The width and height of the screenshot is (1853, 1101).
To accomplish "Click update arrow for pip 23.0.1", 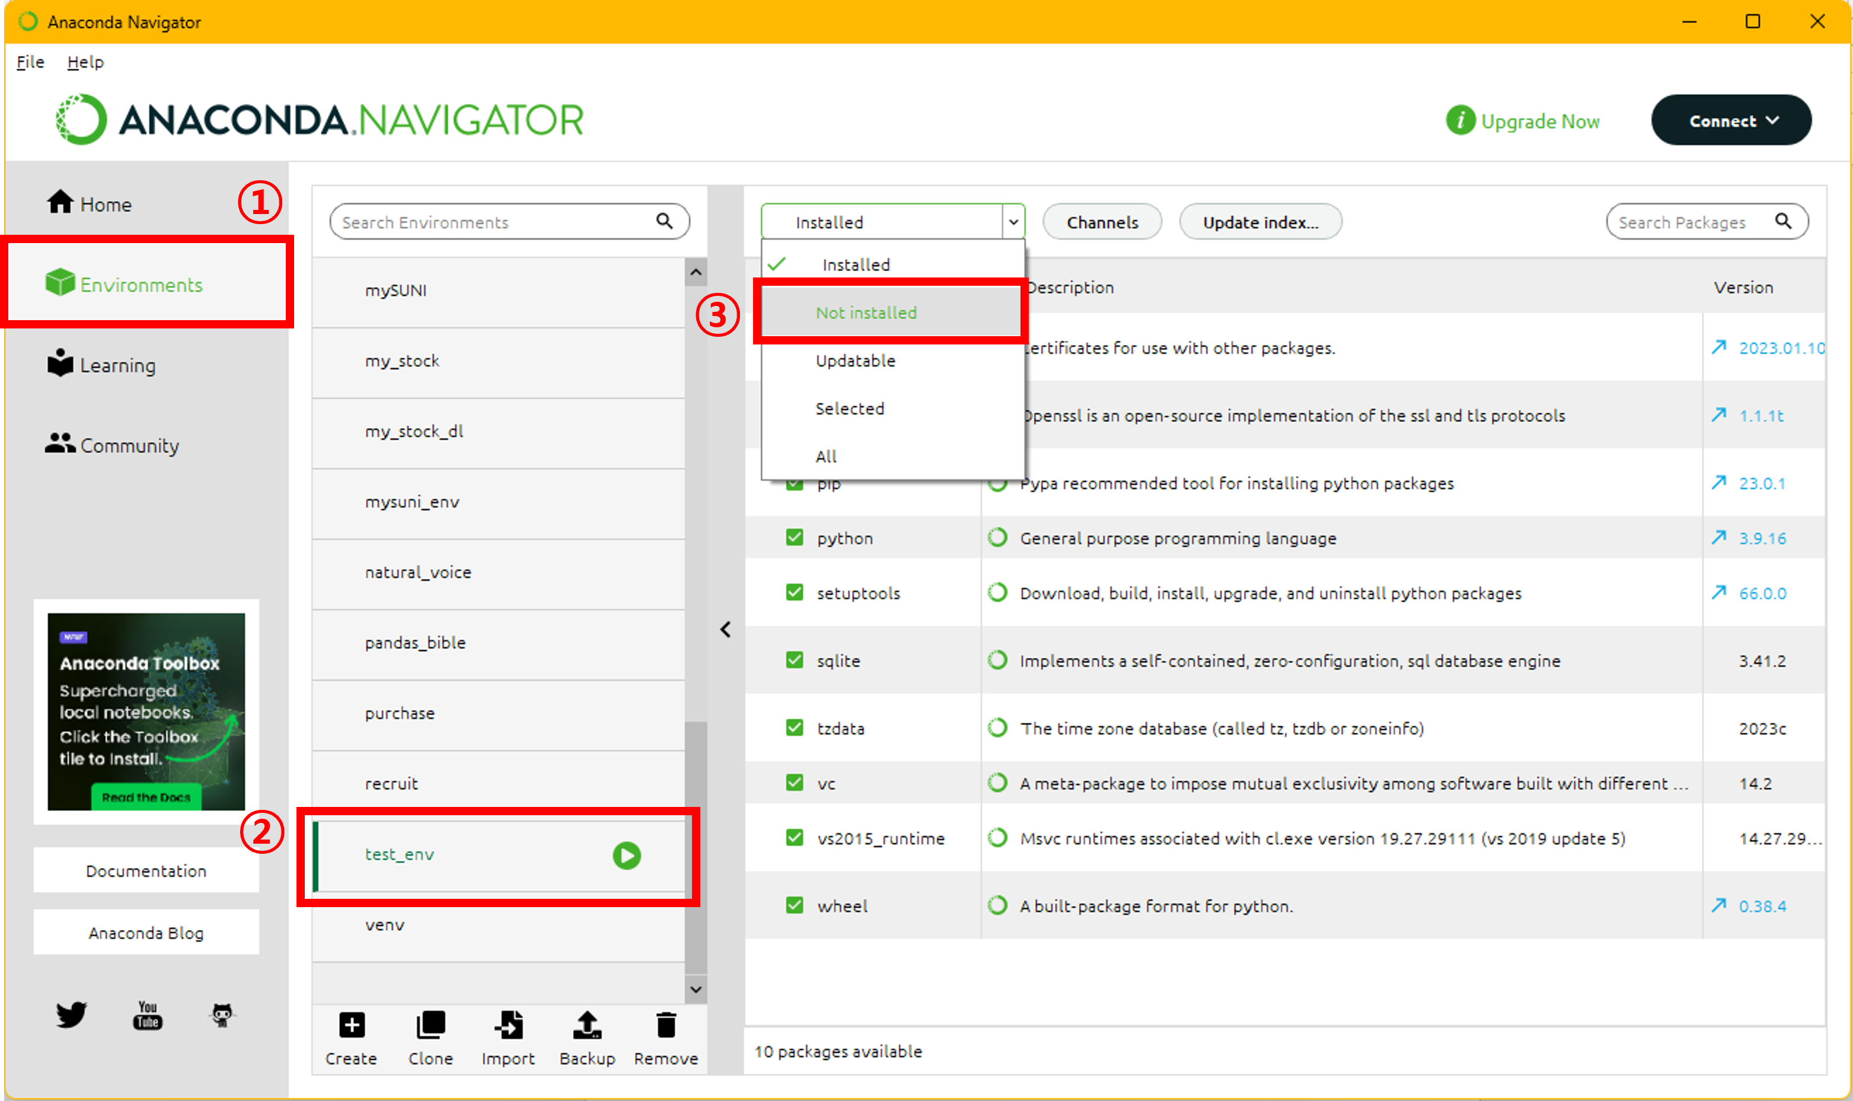I will [1719, 482].
